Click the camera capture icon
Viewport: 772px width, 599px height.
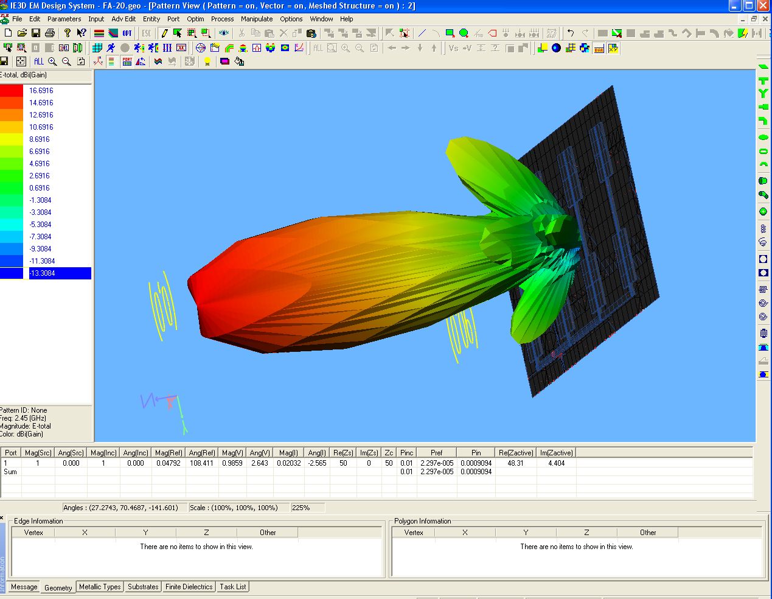(311, 33)
